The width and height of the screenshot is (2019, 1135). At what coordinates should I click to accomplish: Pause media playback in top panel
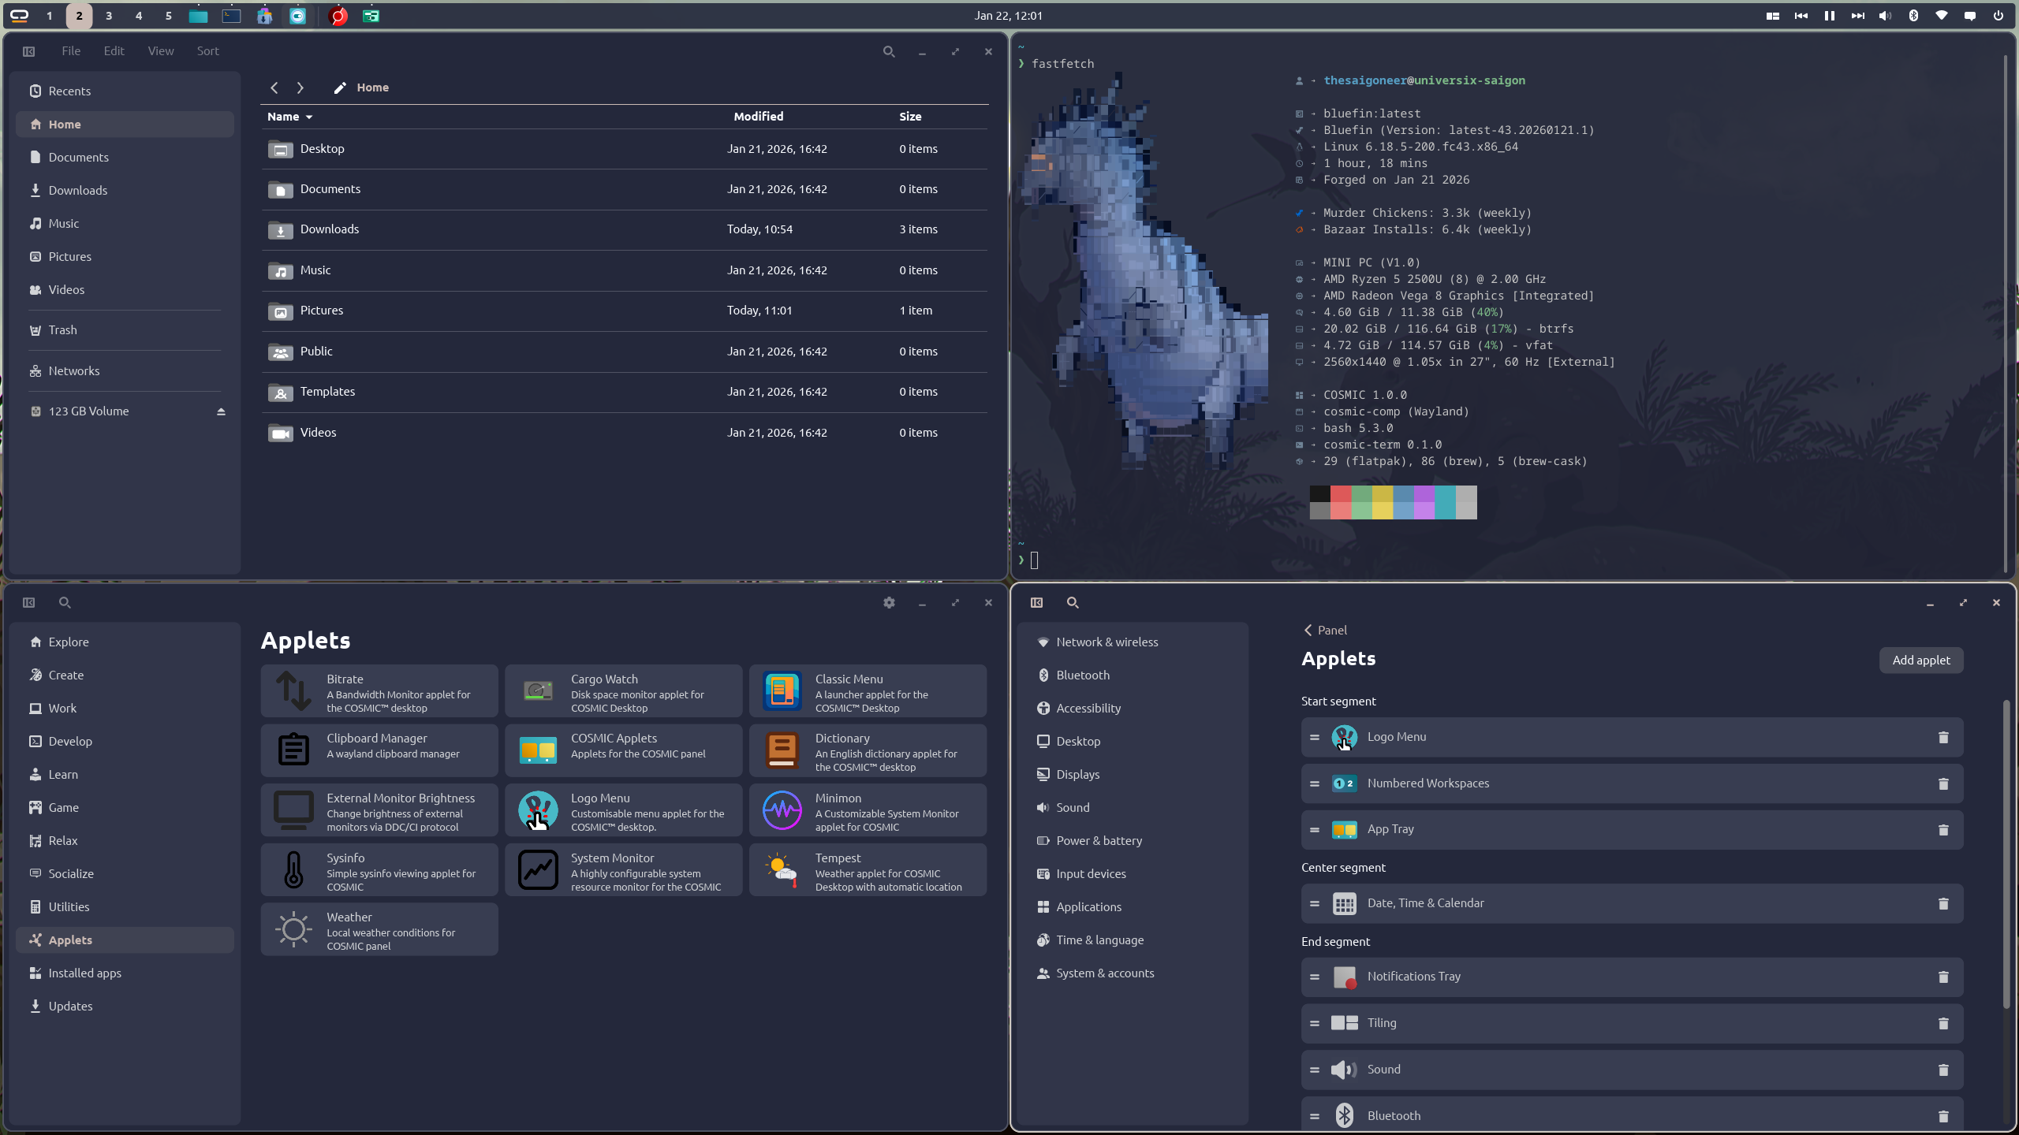[x=1829, y=16]
